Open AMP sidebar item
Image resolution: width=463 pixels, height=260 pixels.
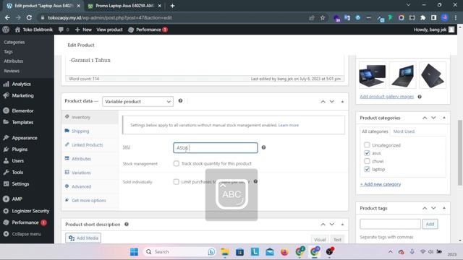(17, 199)
